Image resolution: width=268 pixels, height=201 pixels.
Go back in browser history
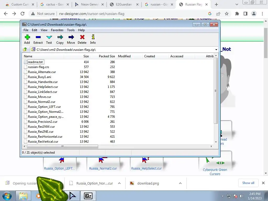(x=6, y=14)
